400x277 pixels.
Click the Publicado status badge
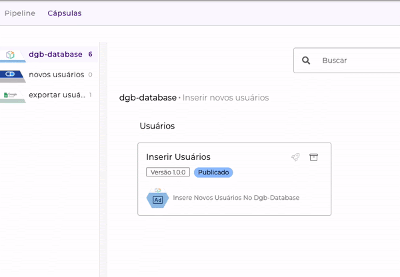tap(213, 172)
